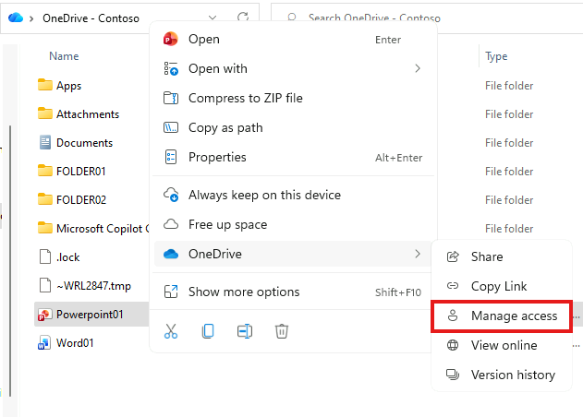This screenshot has height=417, width=583.
Task: Click the .lock file icon
Action: (45, 256)
